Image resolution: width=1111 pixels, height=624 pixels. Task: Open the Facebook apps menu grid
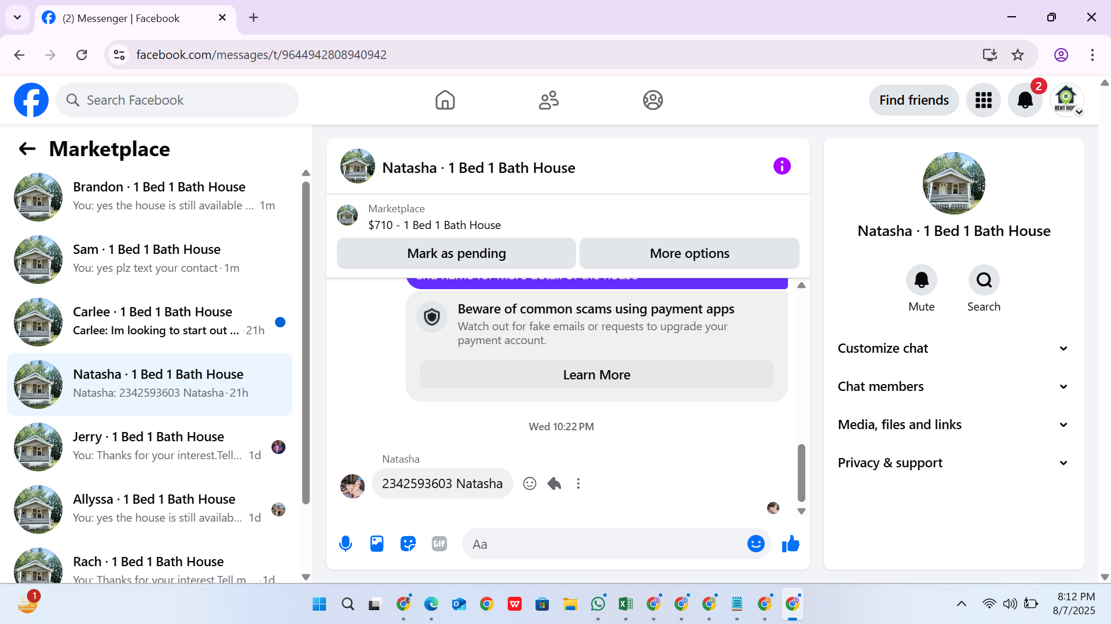983,100
